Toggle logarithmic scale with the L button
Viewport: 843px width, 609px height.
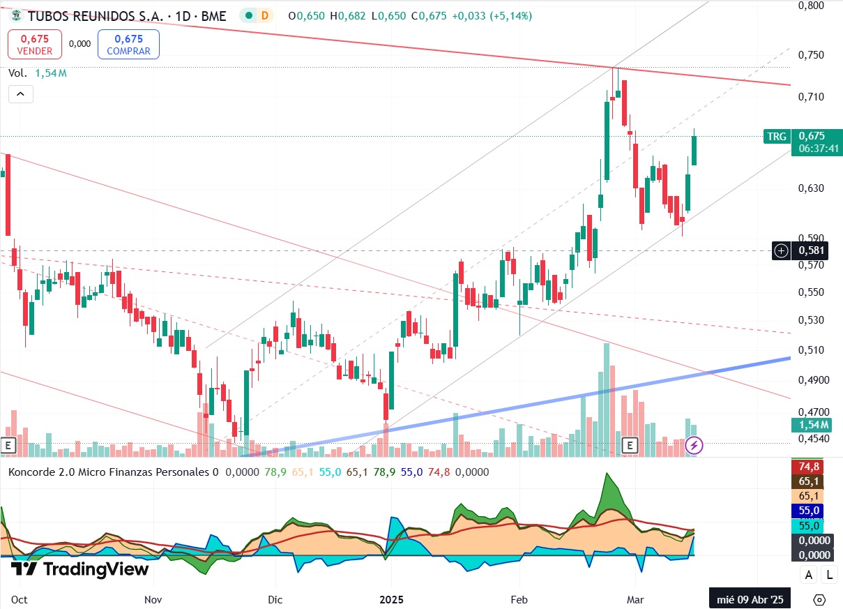click(829, 576)
